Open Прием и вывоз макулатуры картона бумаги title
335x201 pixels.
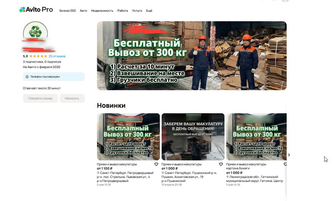(x=246, y=166)
